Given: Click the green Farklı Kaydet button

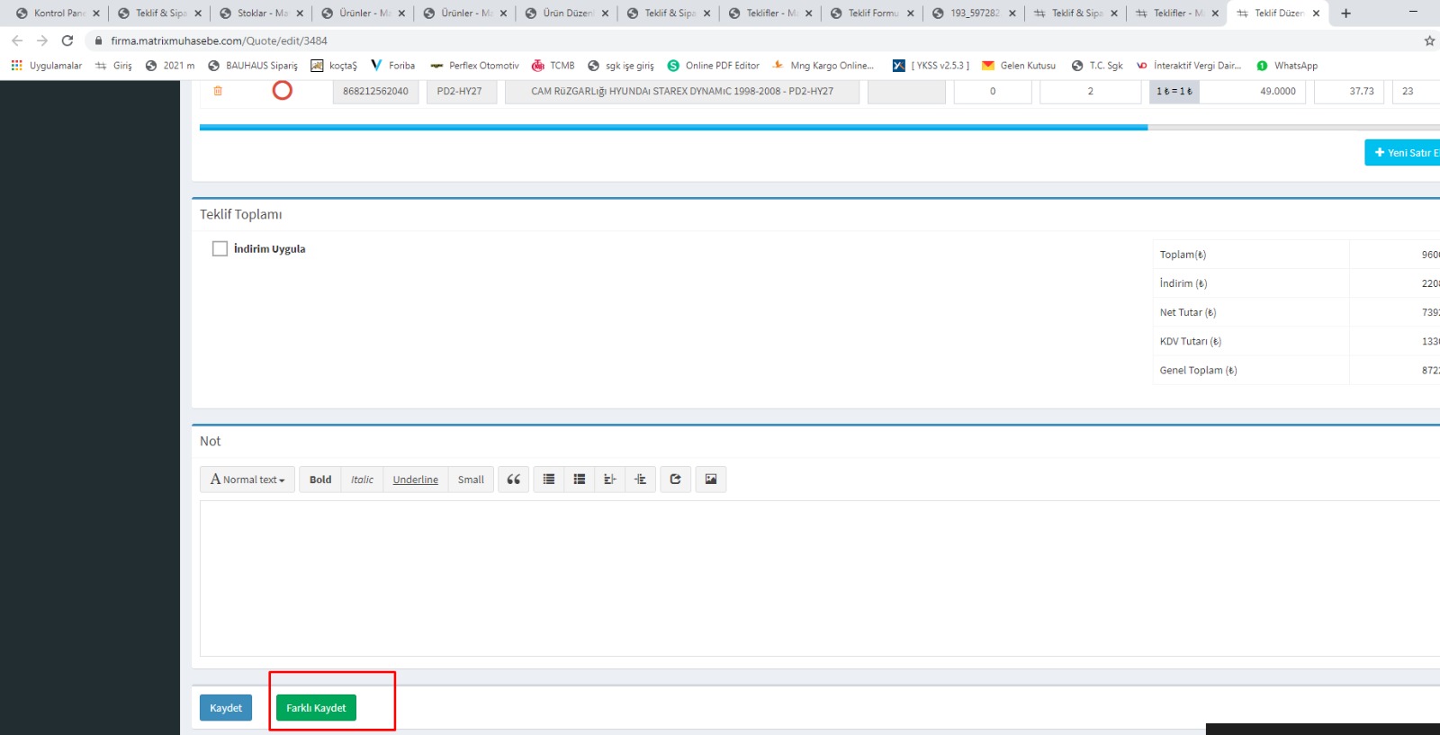Looking at the screenshot, I should pos(316,708).
